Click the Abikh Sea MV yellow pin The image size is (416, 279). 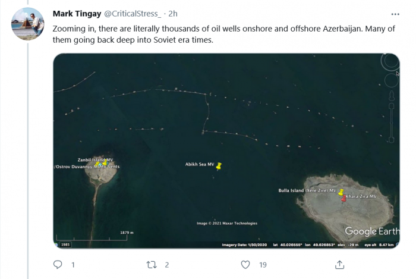(x=219, y=167)
